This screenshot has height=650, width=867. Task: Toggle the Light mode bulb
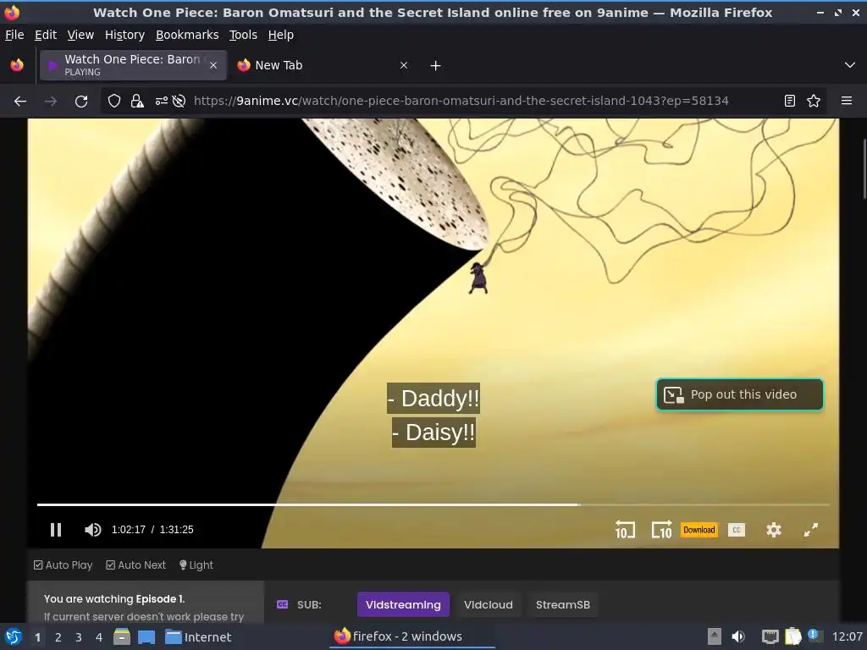[x=196, y=565]
